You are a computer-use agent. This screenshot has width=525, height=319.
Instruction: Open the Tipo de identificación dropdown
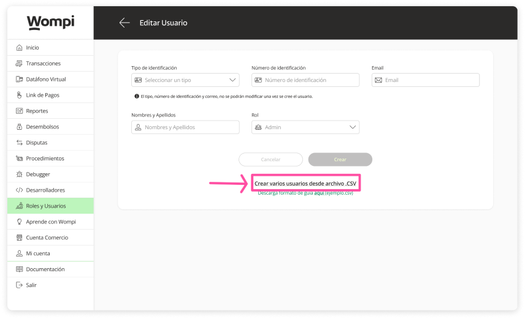tap(185, 80)
